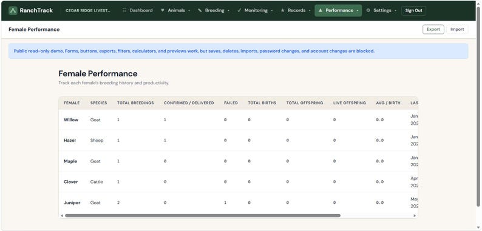
Task: Sign out of the account
Action: pyautogui.click(x=413, y=10)
